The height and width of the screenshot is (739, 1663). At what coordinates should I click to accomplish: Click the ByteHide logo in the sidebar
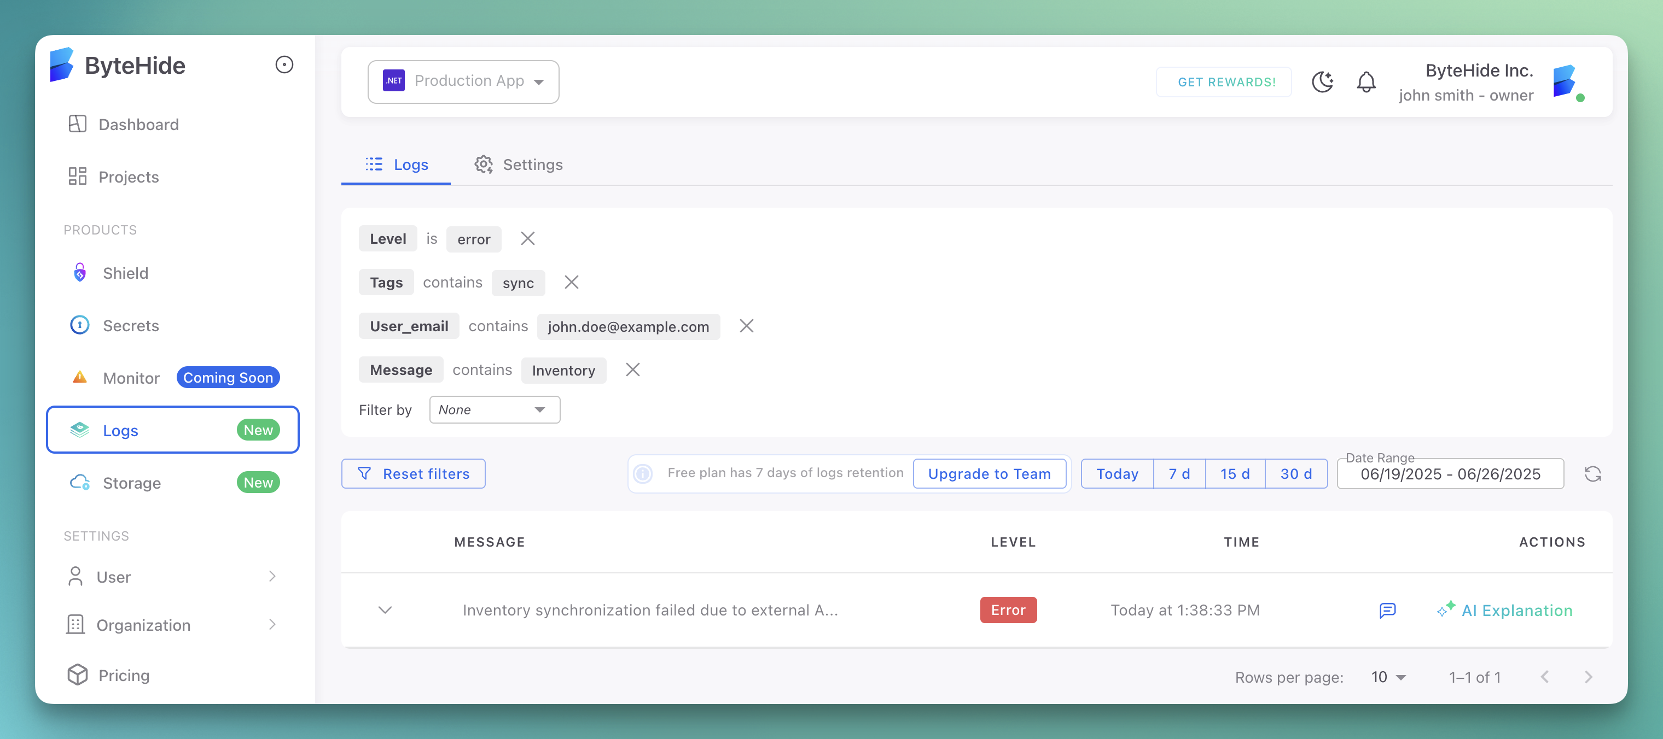pyautogui.click(x=62, y=64)
